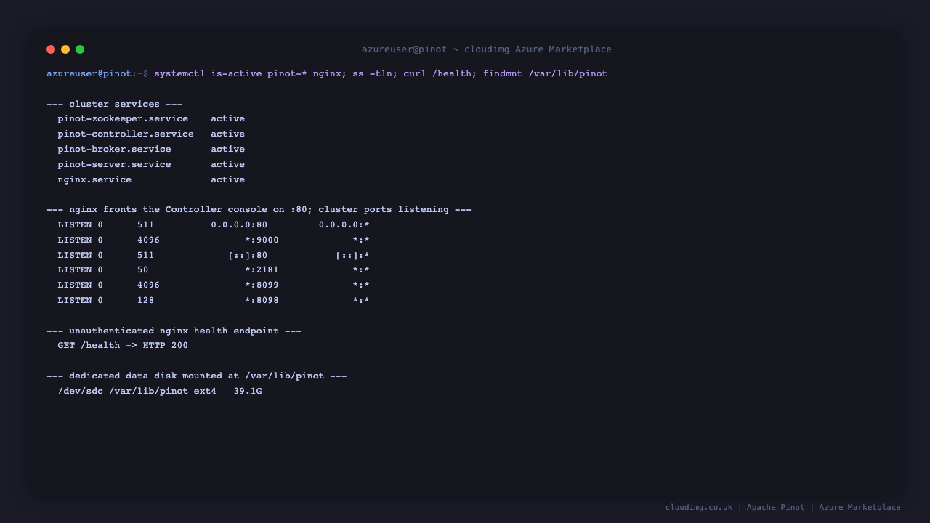Click the yellow minimize traffic light

[x=65, y=49]
